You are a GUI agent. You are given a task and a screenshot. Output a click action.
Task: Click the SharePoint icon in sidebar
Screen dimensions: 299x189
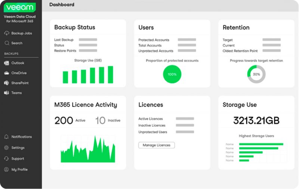click(6, 83)
